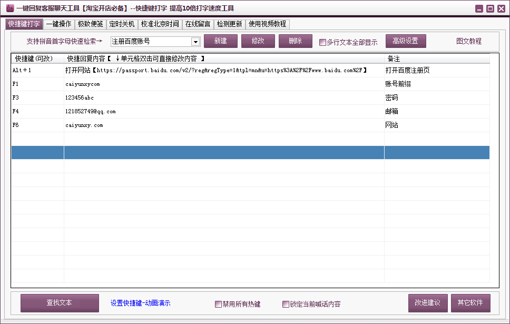Viewport: 510px width, 324px height.
Task: Open the 图文教程 link
Action: (468, 42)
